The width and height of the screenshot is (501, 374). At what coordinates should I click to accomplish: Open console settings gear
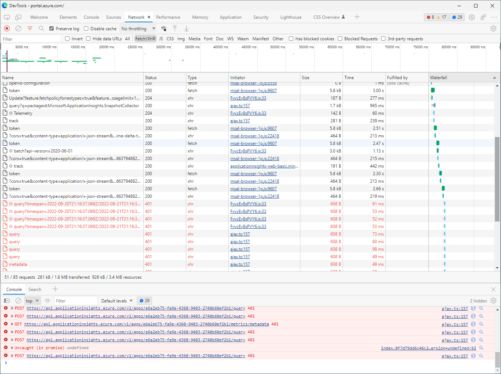click(x=493, y=301)
